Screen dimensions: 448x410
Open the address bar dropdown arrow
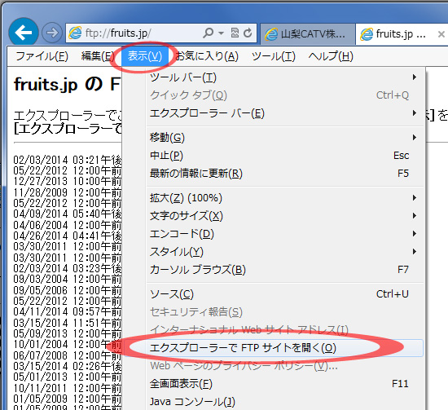click(221, 33)
